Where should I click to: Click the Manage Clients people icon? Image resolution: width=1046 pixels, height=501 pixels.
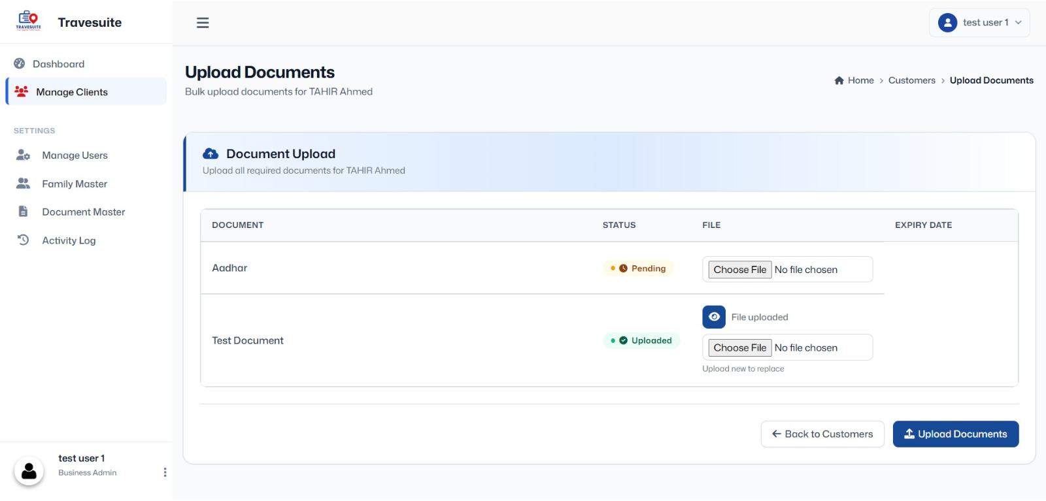click(x=22, y=91)
